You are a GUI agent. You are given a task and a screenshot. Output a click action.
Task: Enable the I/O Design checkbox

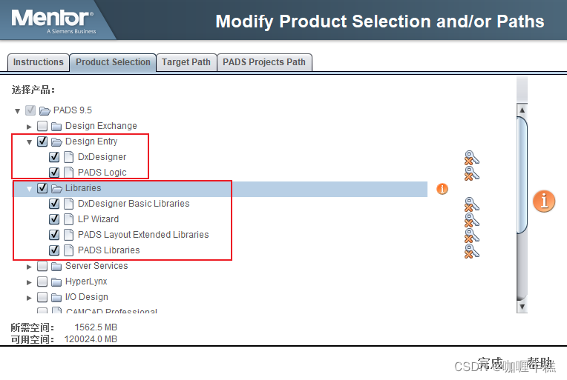tap(42, 297)
